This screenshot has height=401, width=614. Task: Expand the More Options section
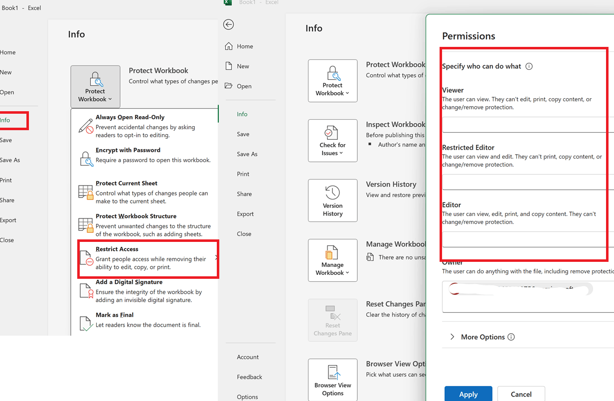coord(481,337)
